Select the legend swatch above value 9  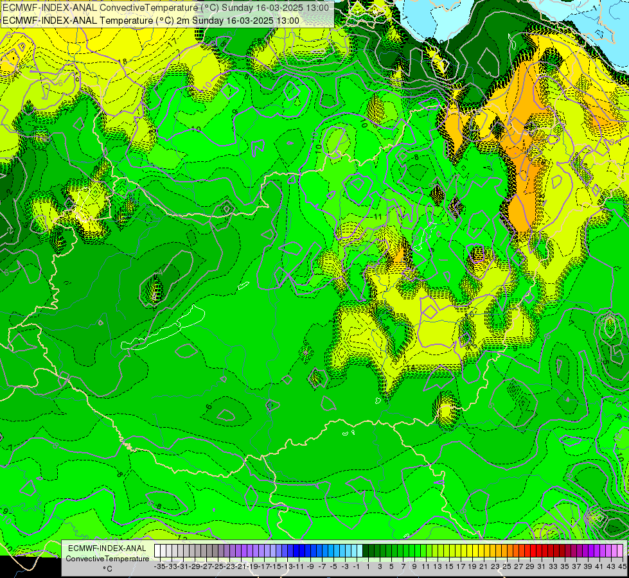[412, 551]
